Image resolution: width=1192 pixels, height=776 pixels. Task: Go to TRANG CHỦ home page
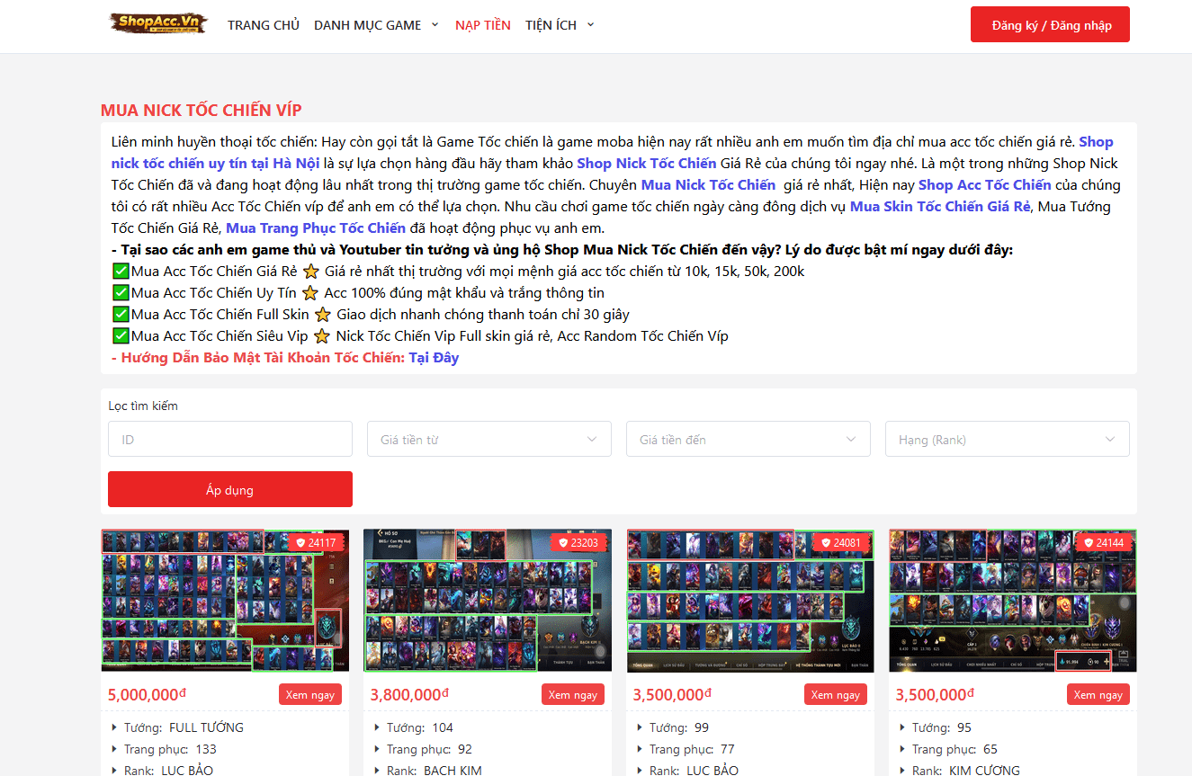coord(264,25)
